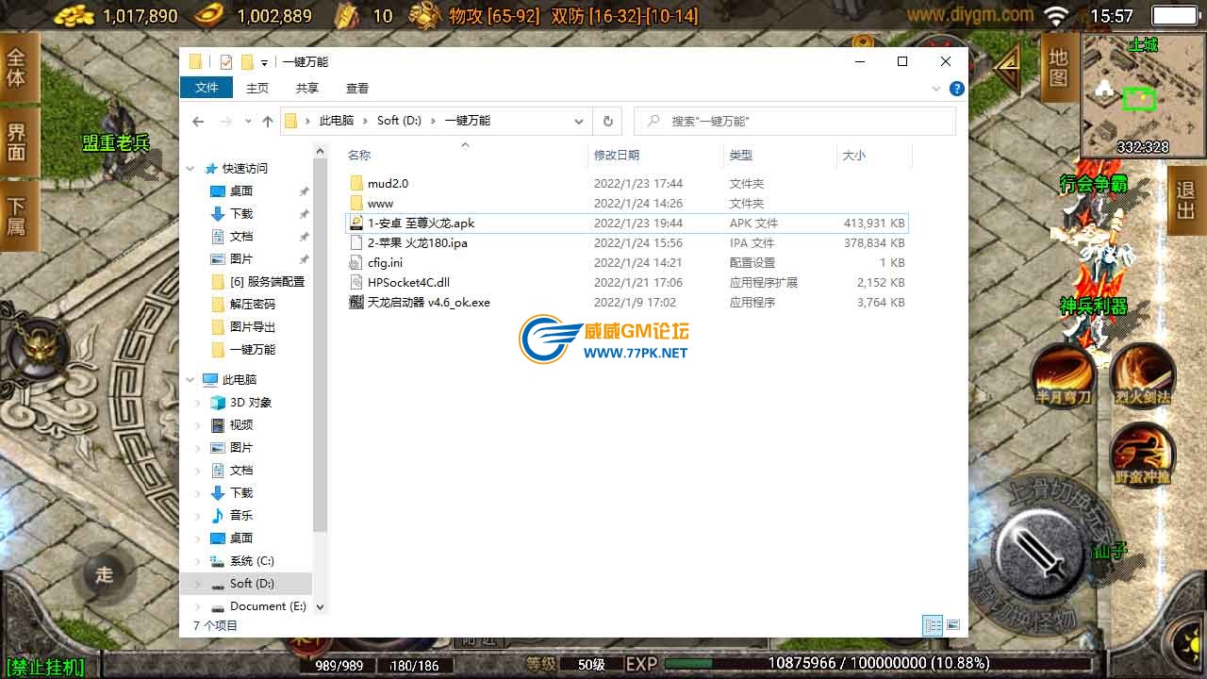Screen dimensions: 1207x679
Task: Switch to details view layout
Action: click(933, 625)
